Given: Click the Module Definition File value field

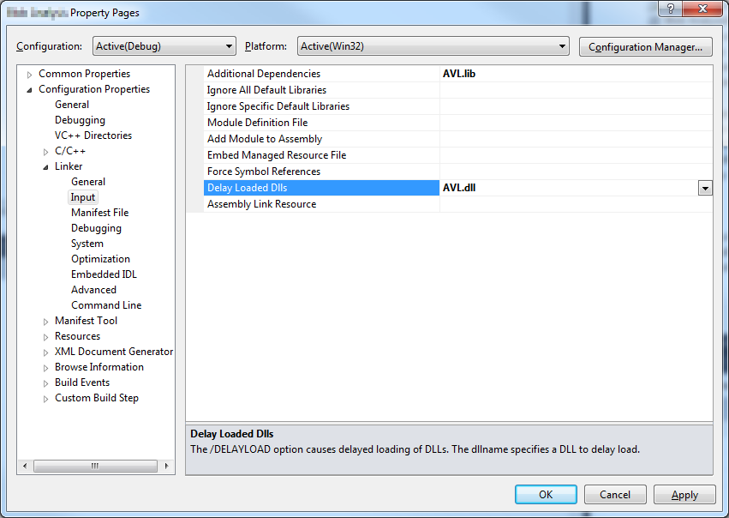Looking at the screenshot, I should (574, 123).
